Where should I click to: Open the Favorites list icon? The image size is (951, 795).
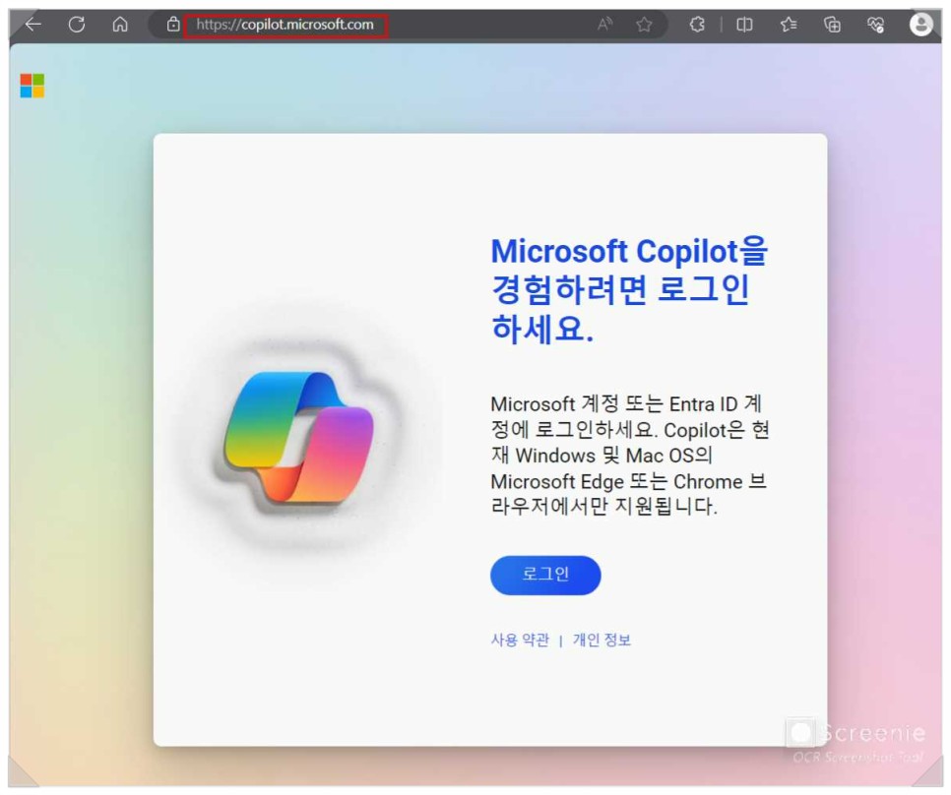pyautogui.click(x=789, y=25)
